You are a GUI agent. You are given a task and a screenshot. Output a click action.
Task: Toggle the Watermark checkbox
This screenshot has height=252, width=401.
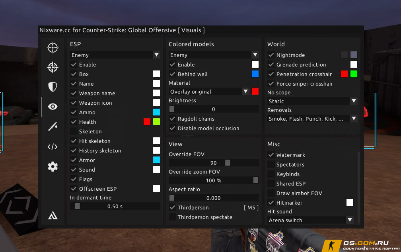pyautogui.click(x=271, y=155)
